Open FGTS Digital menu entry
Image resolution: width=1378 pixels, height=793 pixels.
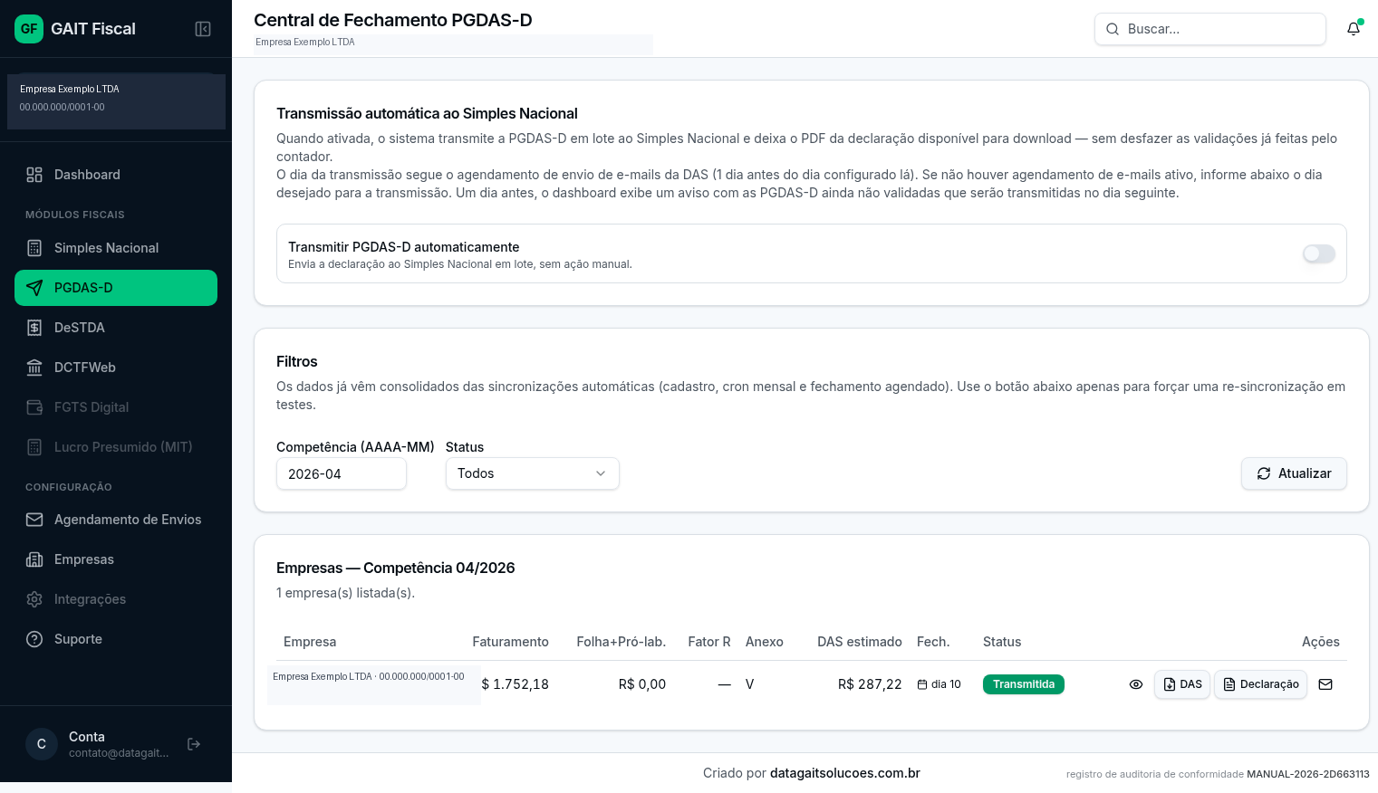[116, 407]
